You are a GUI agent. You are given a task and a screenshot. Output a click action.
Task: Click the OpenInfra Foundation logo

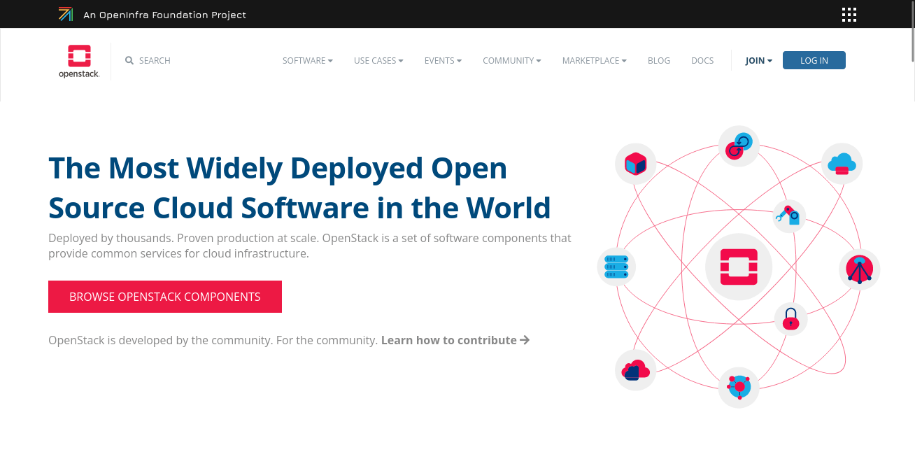click(x=66, y=14)
